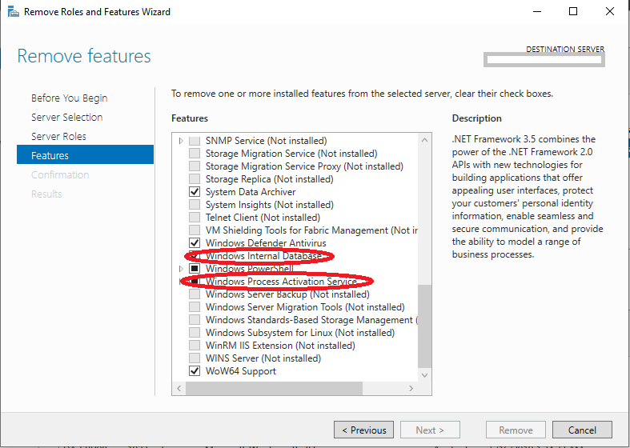Toggle the WINS Server checkbox

(x=195, y=358)
